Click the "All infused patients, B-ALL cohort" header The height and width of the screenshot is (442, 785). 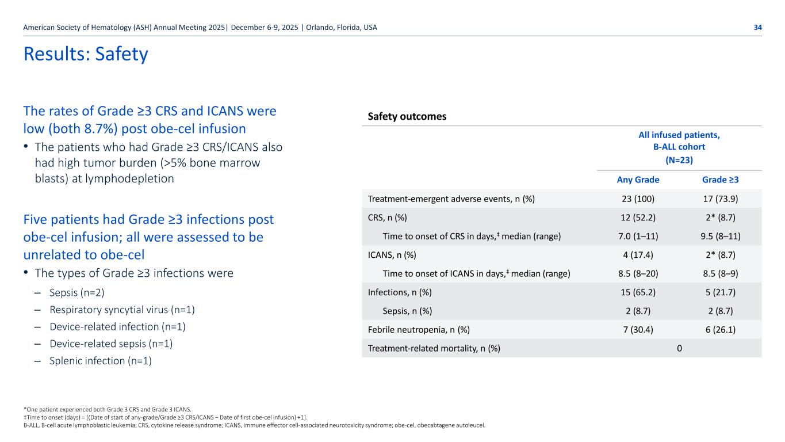tap(679, 141)
